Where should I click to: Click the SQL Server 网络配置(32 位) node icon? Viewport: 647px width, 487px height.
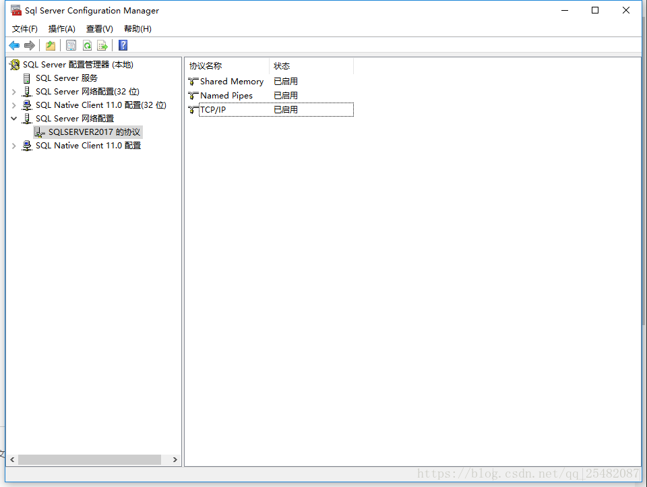(x=27, y=92)
